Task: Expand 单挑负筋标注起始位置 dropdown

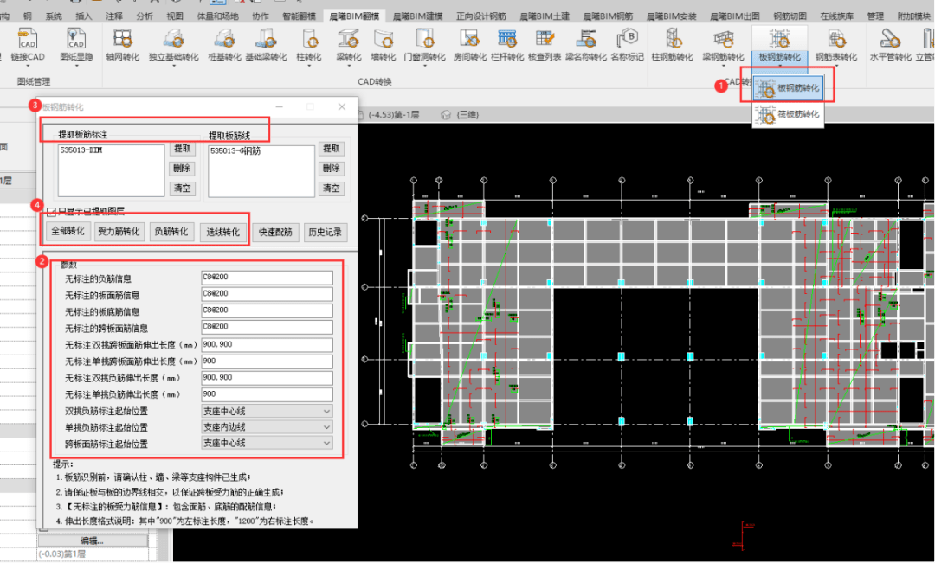Action: pyautogui.click(x=266, y=427)
